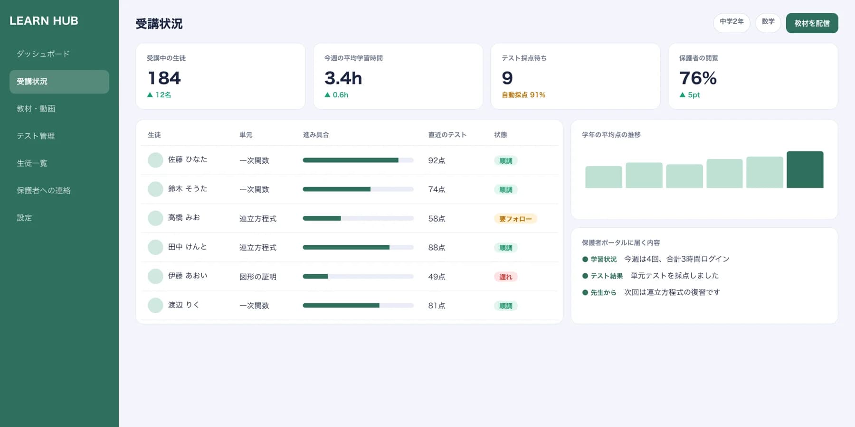This screenshot has width=855, height=427.
Task: Click the avatar beside 田中 けんと
Action: 155,247
